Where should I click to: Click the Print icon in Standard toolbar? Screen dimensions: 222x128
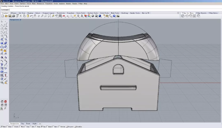tap(13, 16)
